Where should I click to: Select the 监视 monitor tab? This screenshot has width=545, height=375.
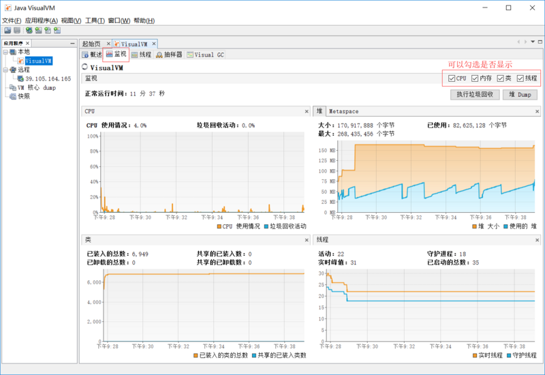coord(116,55)
